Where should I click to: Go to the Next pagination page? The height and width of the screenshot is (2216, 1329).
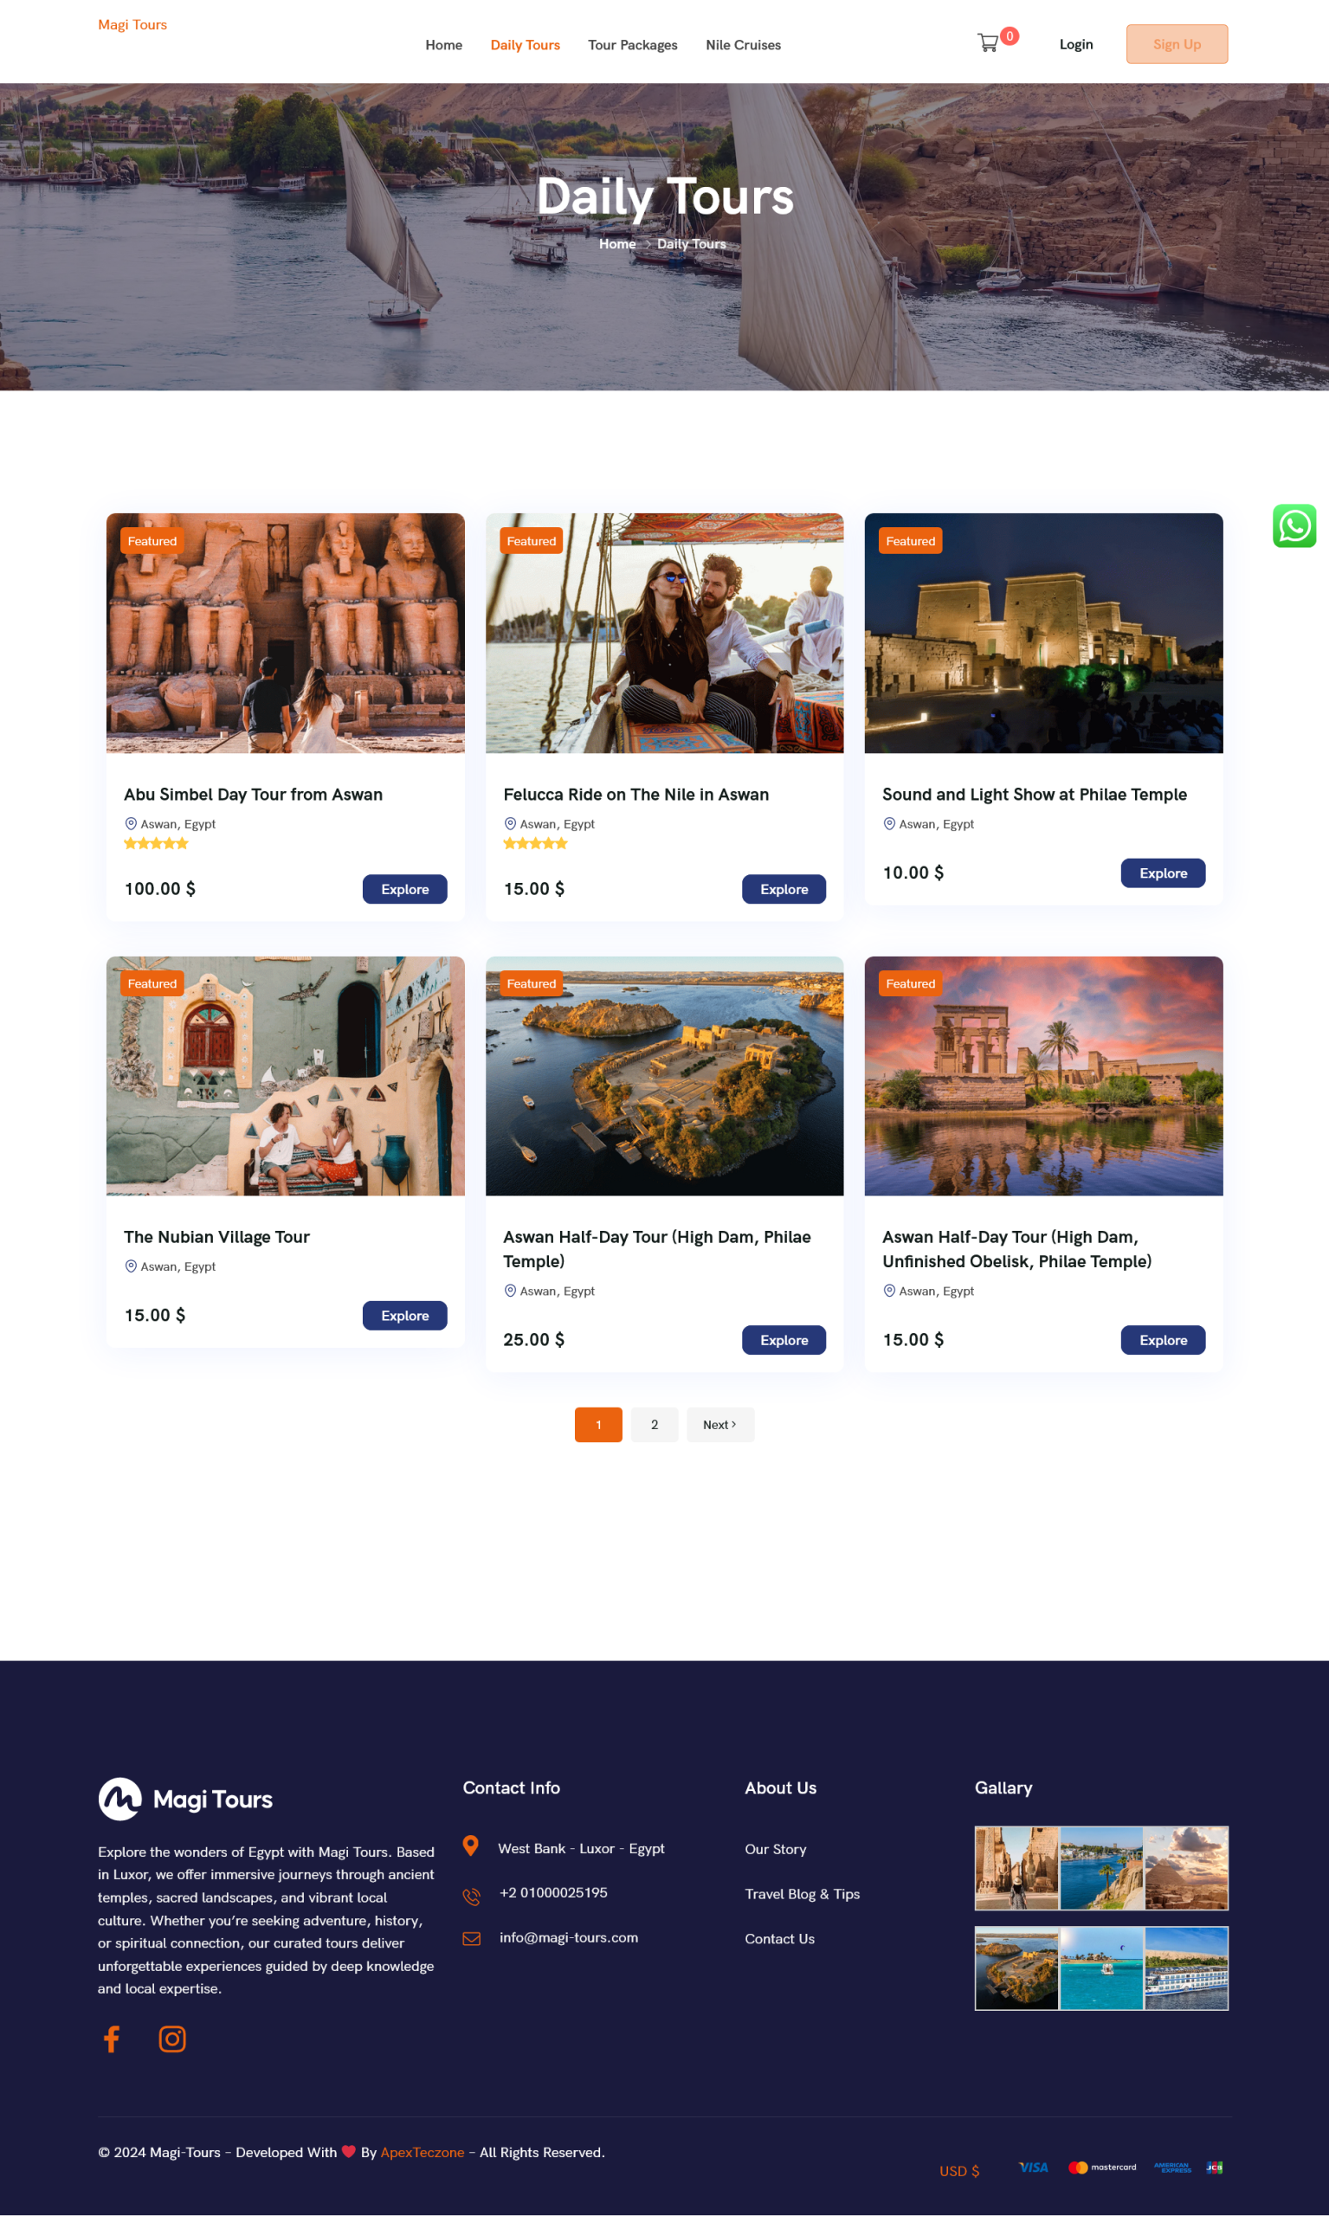click(720, 1425)
